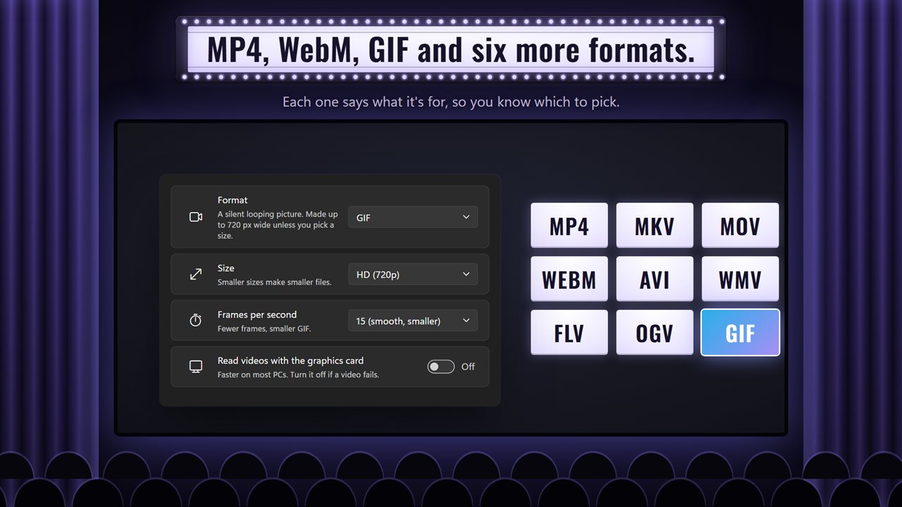The width and height of the screenshot is (902, 507).
Task: Expand the Frames per second dropdown
Action: (413, 320)
